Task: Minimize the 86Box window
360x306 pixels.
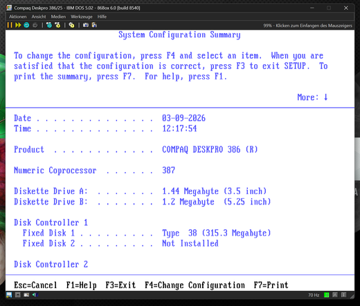Action: pos(312,8)
